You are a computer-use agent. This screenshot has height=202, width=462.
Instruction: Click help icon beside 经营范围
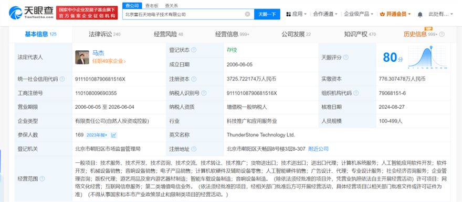point(42,178)
